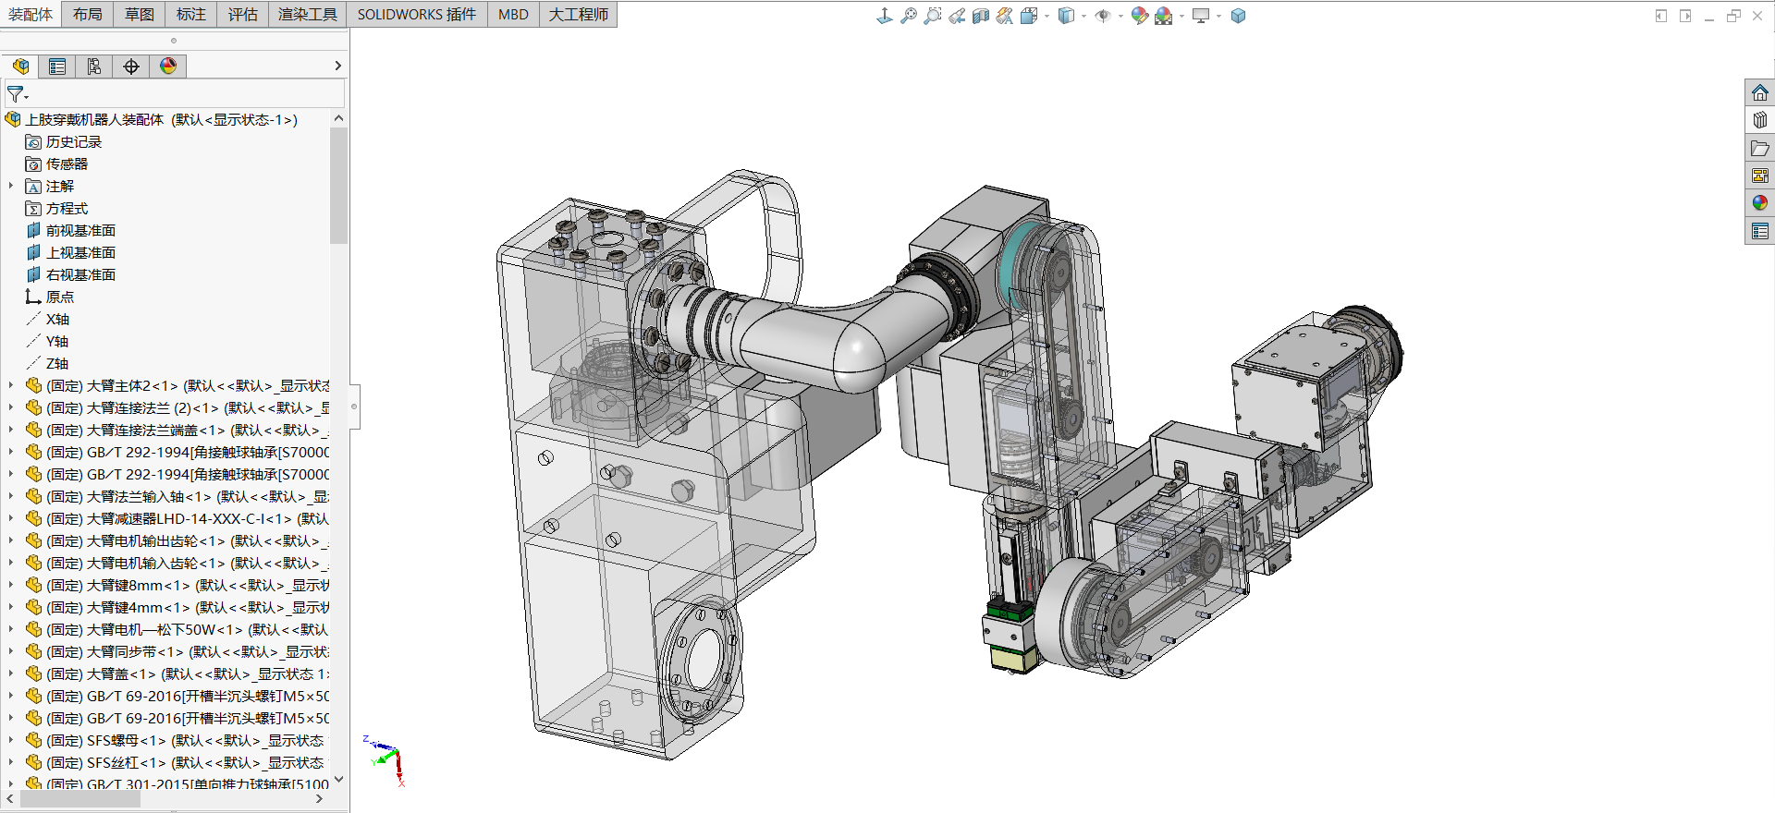Screen dimensions: 1775x813
Task: Select 前视基准面 in the feature tree
Action: click(80, 230)
